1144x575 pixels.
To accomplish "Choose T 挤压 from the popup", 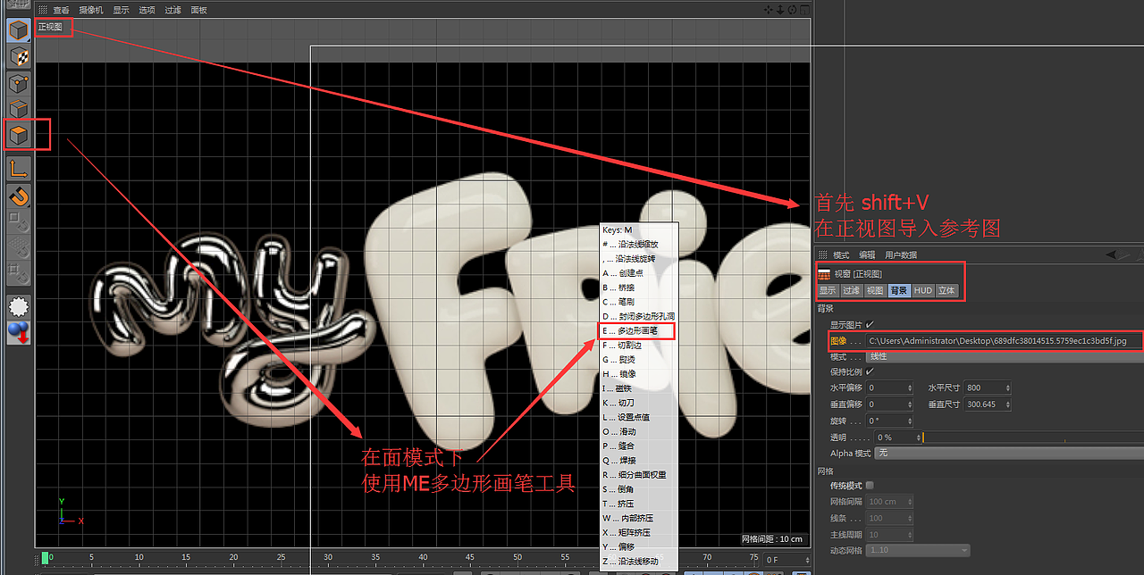I will click(638, 504).
